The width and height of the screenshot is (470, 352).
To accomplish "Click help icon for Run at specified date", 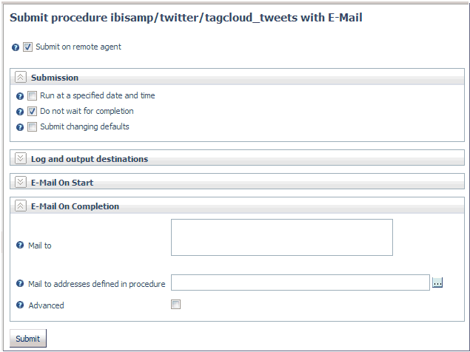I will (x=20, y=96).
